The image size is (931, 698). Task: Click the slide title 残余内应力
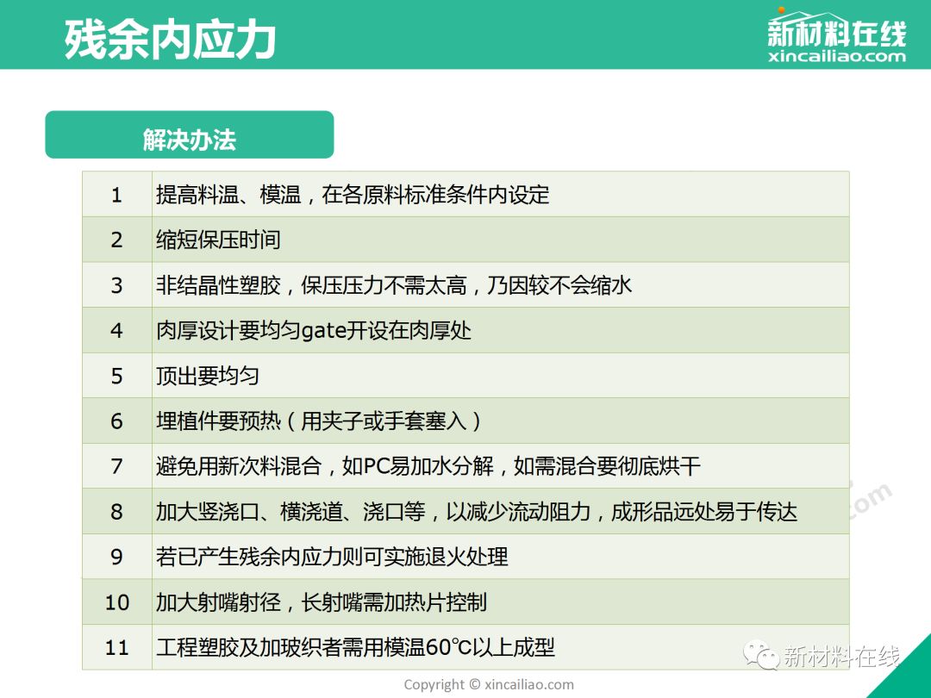pos(171,40)
